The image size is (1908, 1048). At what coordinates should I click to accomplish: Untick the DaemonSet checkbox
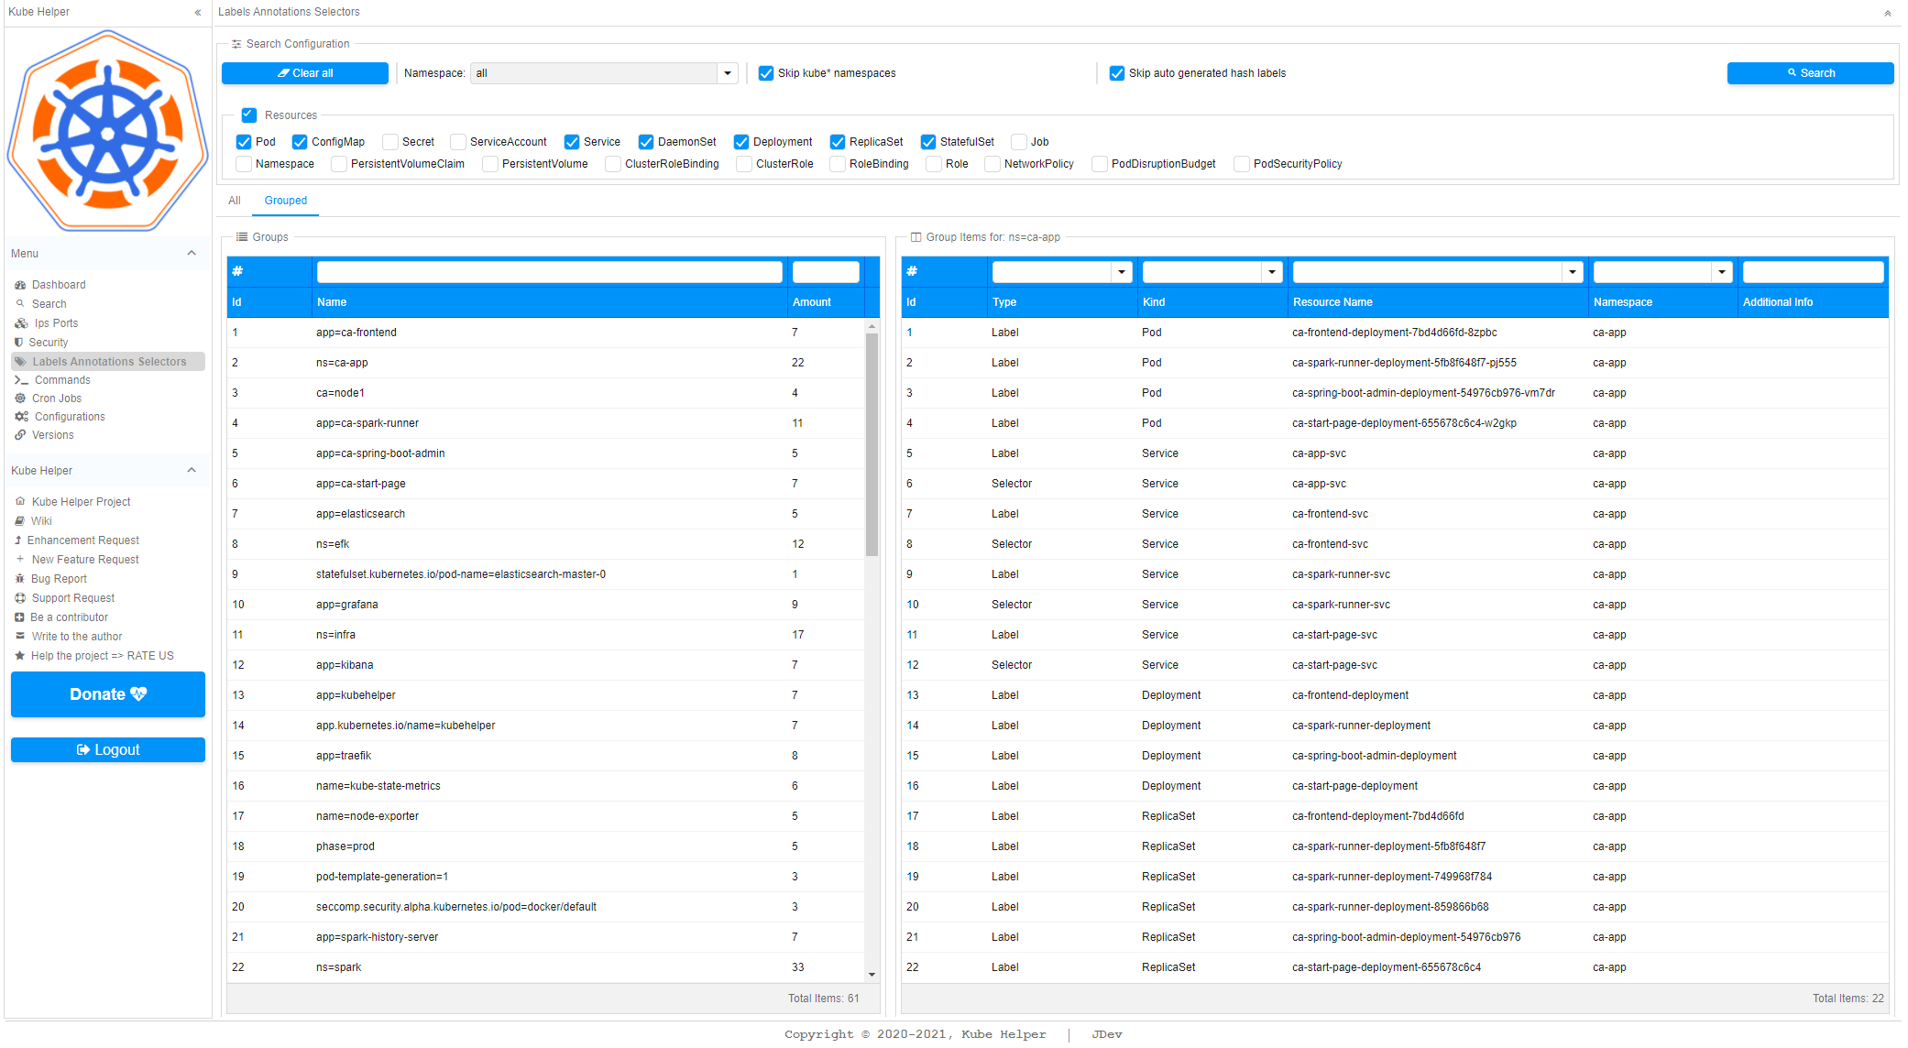(x=646, y=142)
